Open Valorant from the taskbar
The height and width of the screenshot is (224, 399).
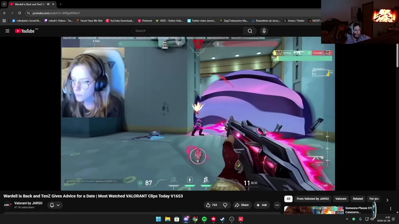click(241, 219)
